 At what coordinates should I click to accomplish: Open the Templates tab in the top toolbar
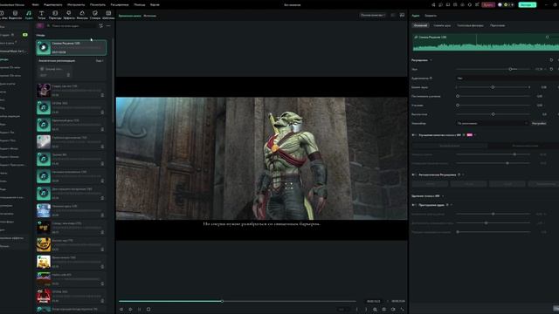[x=108, y=15]
